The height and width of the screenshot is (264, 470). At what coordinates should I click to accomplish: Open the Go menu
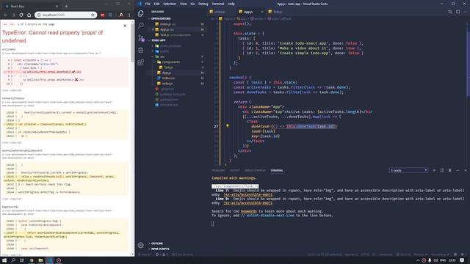192,4
